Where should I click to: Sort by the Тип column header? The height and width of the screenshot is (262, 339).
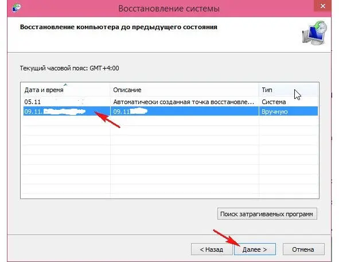[x=288, y=90]
